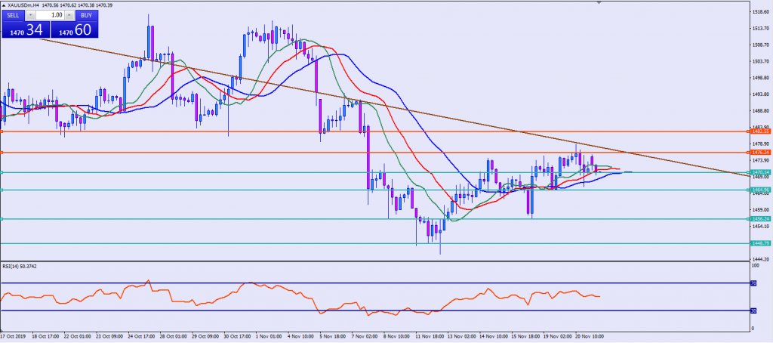Click the chart shift triangle marker at top

[599, 3]
